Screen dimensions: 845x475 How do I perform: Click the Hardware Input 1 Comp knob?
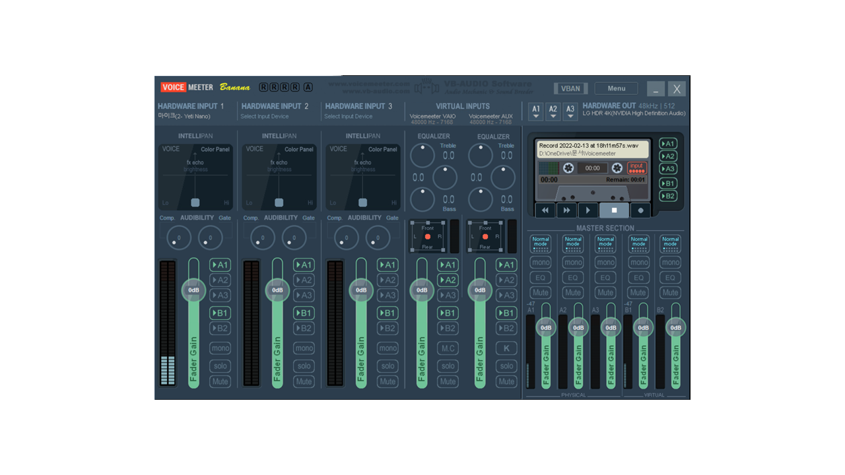tap(178, 237)
